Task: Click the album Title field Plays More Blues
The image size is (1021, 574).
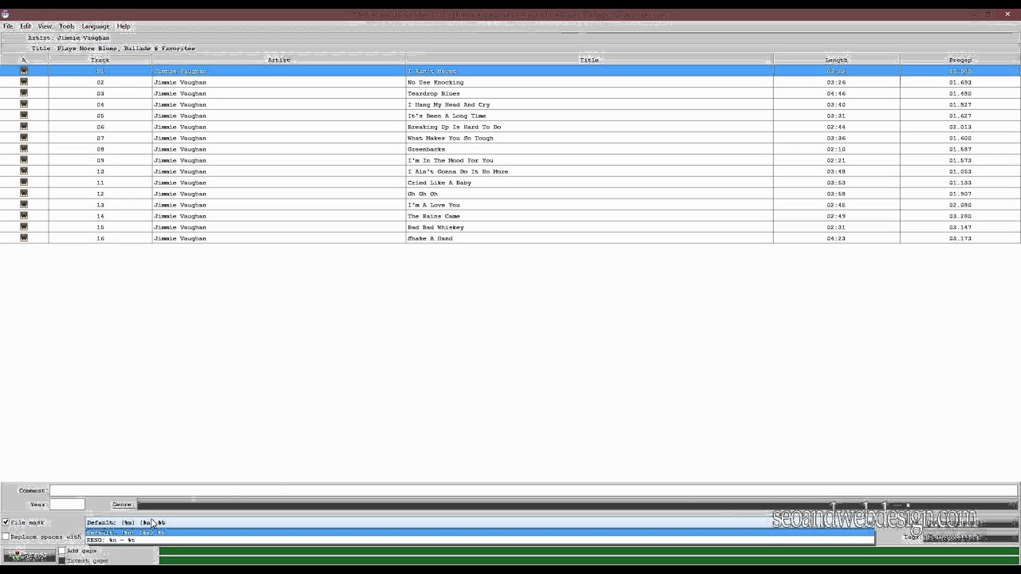Action: pos(126,49)
